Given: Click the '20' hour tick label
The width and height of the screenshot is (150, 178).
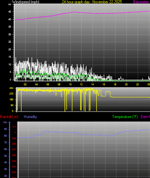Looking at the screenshot, I should [126, 84].
